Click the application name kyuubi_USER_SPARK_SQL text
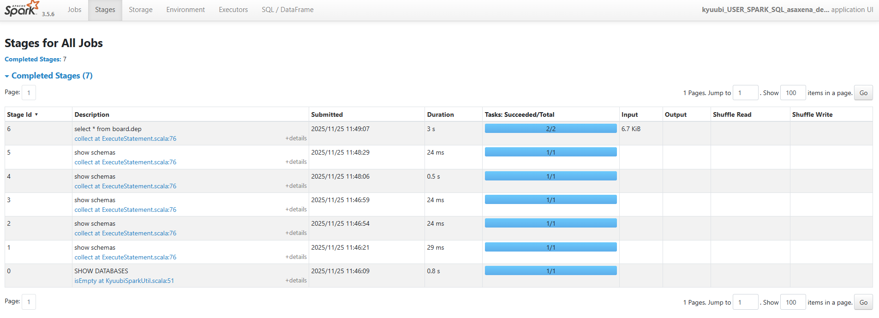879x318 pixels. (765, 10)
